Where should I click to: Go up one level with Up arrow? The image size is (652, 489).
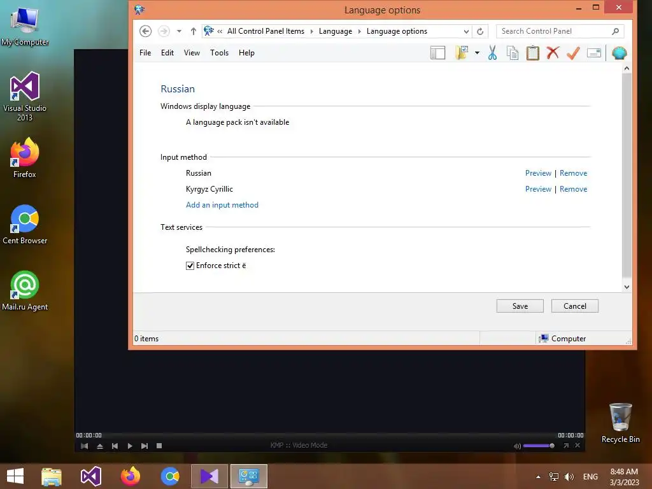tap(194, 31)
